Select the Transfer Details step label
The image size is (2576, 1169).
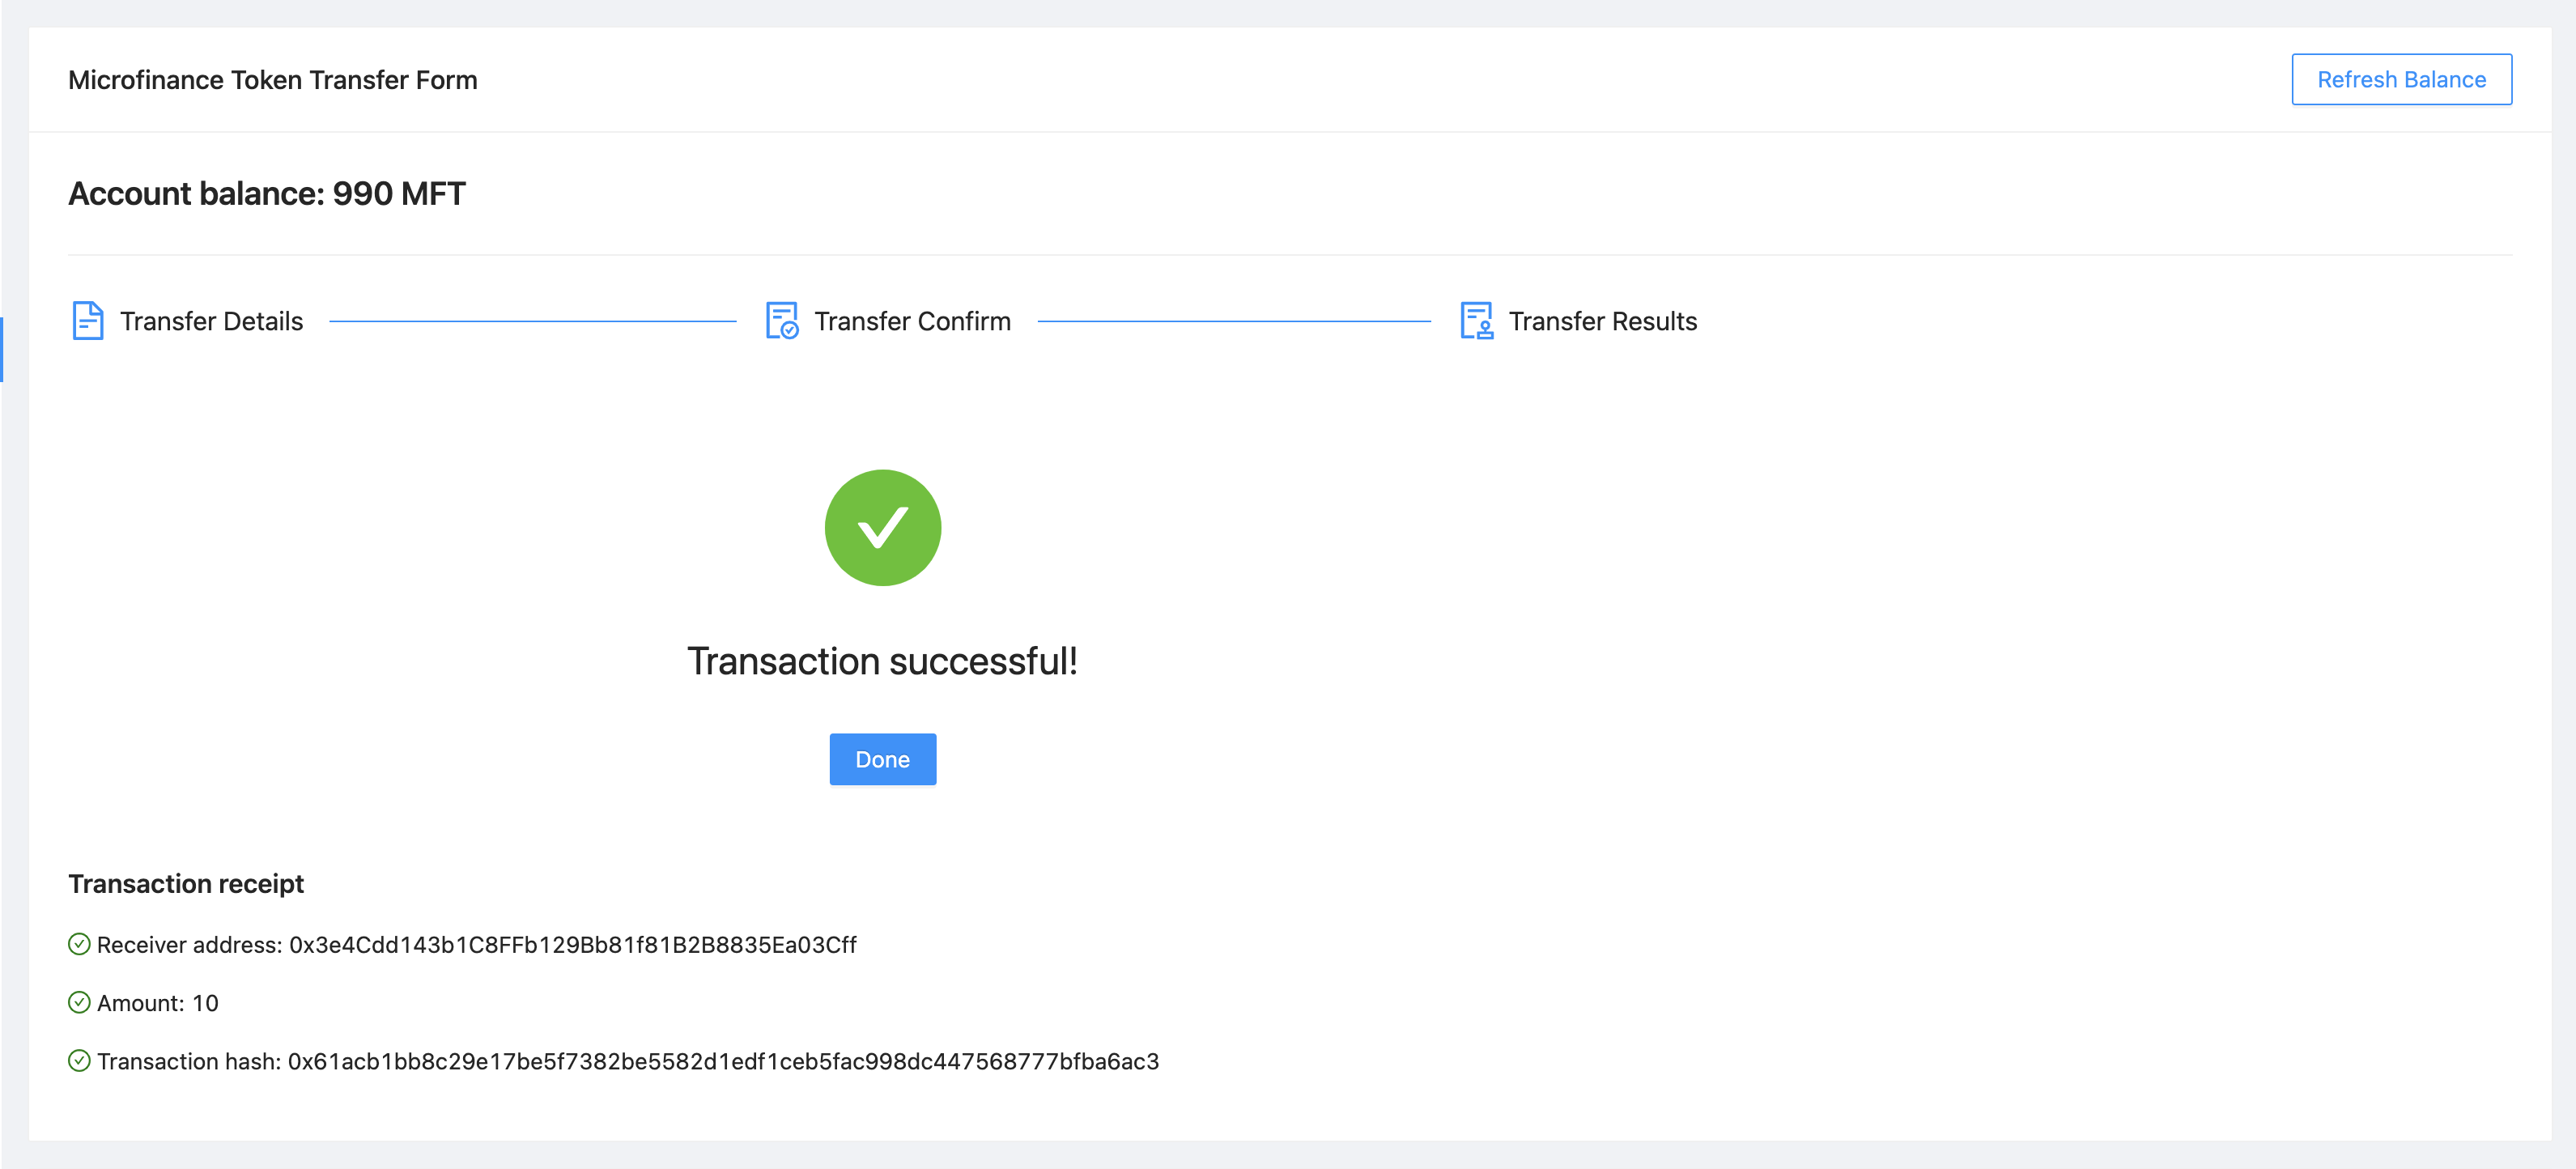click(x=211, y=321)
